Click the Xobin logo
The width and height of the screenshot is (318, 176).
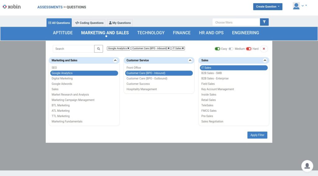[11, 7]
